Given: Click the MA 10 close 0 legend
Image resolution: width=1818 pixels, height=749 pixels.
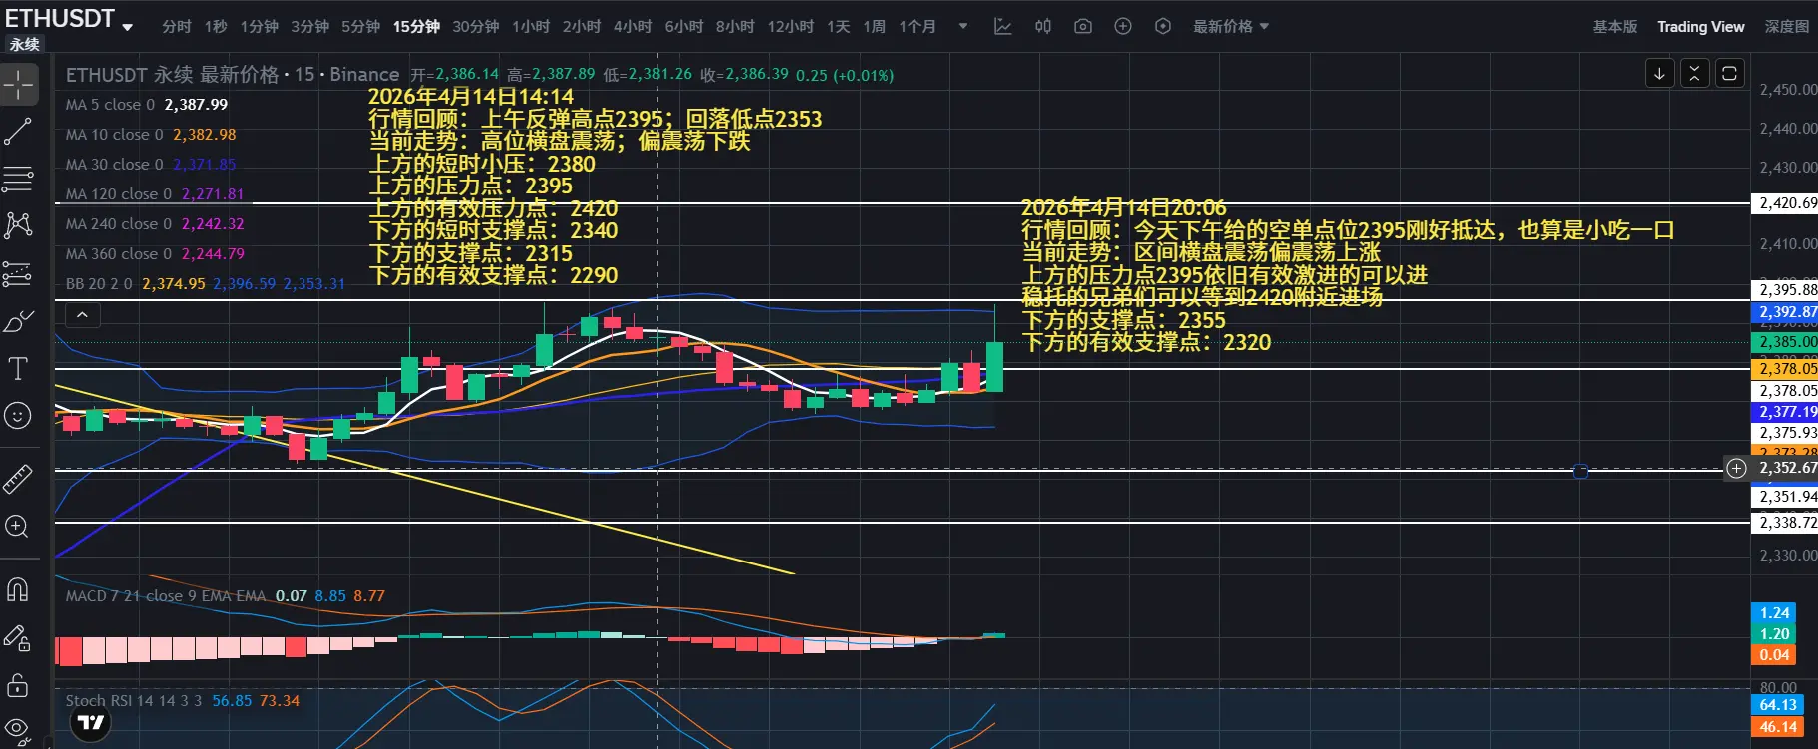Looking at the screenshot, I should click(114, 135).
